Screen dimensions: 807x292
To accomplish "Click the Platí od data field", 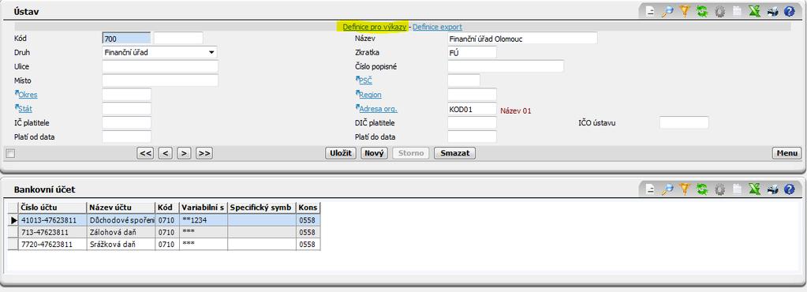I will 126,137.
